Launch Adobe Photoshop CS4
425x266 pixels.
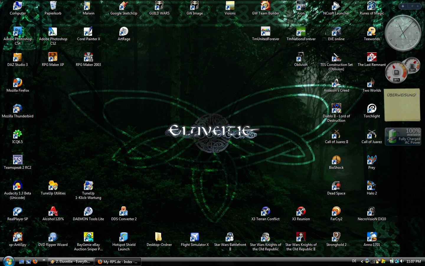(x=18, y=36)
